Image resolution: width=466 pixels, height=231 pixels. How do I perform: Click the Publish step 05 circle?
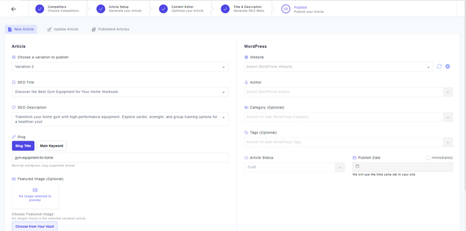[286, 9]
